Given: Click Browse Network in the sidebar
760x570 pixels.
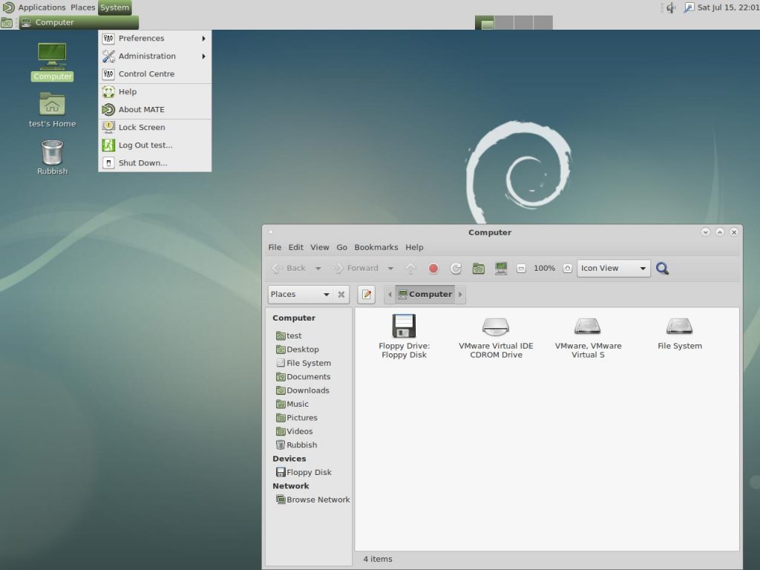Looking at the screenshot, I should [x=318, y=499].
